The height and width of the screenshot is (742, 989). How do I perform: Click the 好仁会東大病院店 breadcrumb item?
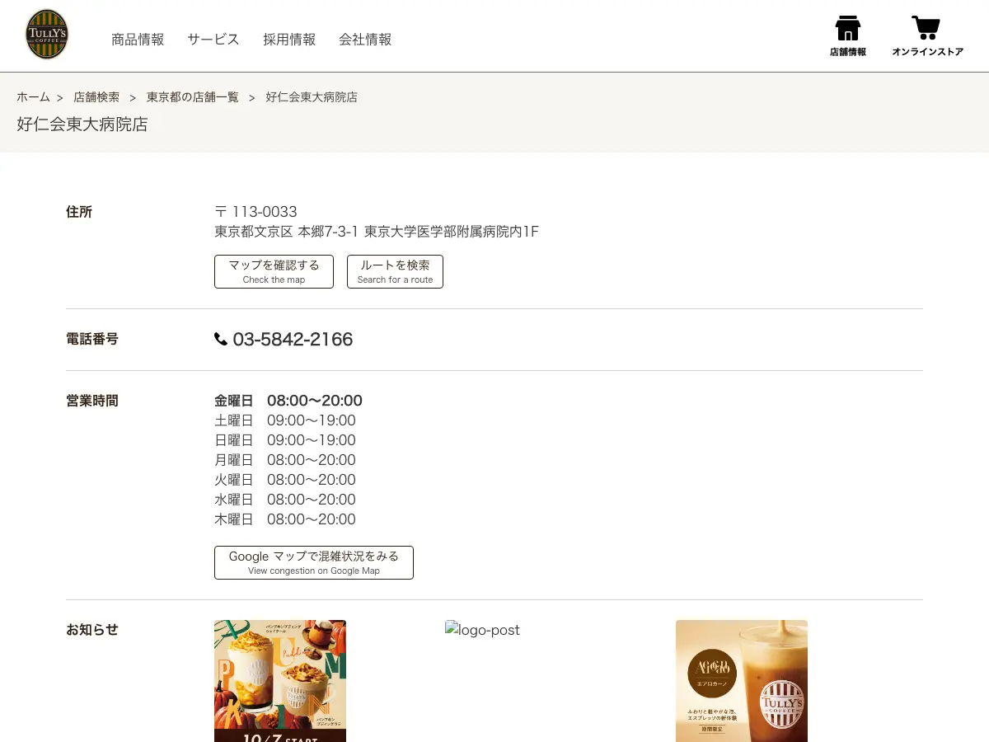pyautogui.click(x=312, y=97)
